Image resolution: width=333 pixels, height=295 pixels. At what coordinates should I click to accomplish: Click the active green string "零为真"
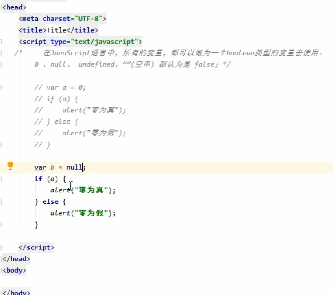click(91, 190)
